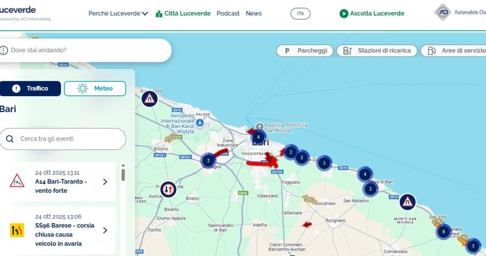Click the magnifier icon in events search
This screenshot has width=486, height=256.
coord(10,139)
